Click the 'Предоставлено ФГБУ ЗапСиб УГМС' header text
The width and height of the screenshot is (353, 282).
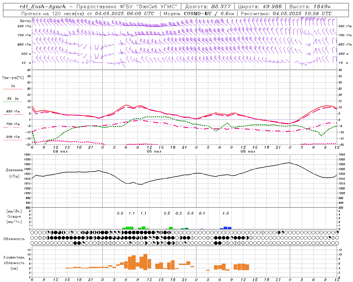(x=127, y=7)
